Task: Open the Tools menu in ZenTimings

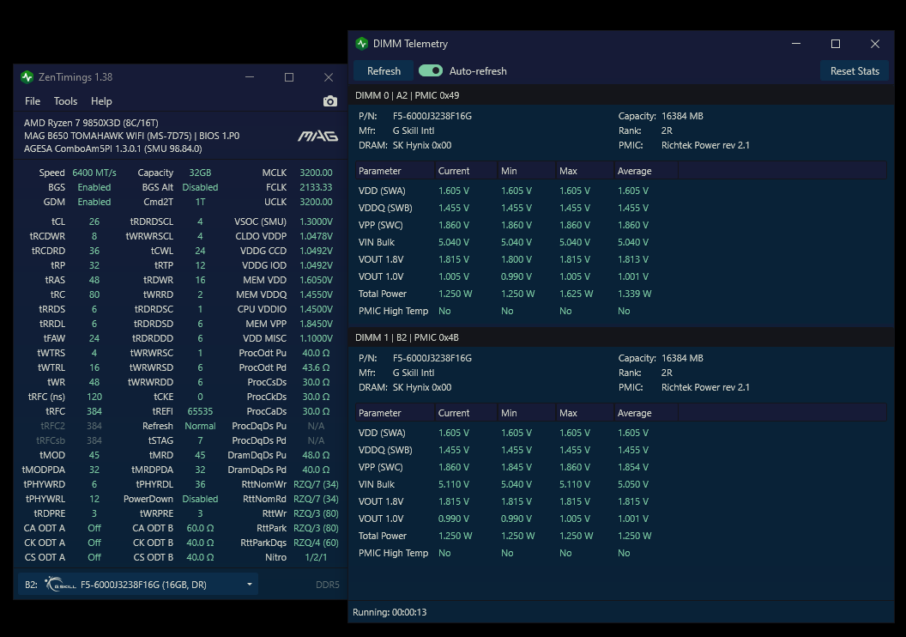Action: [x=65, y=101]
